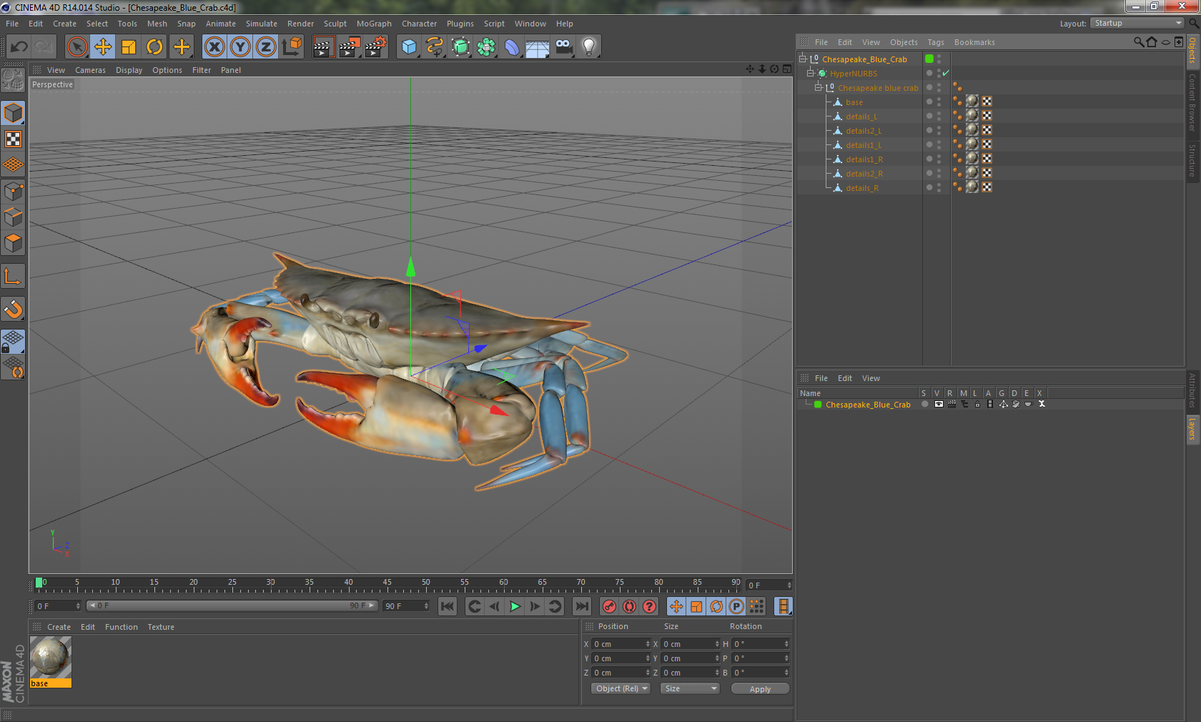
Task: Click the Rotation H input field
Action: pos(761,644)
